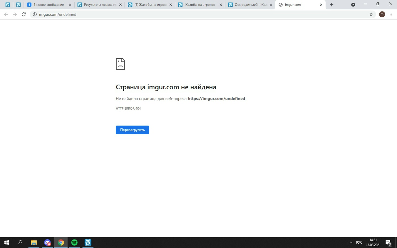This screenshot has width=397, height=248.
Task: Bookmark this page with the star icon
Action: click(371, 14)
